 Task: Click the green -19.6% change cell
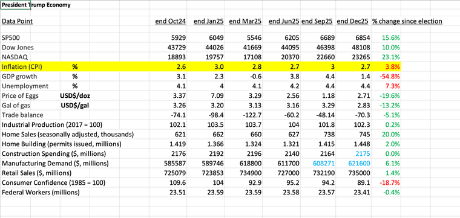click(x=389, y=95)
